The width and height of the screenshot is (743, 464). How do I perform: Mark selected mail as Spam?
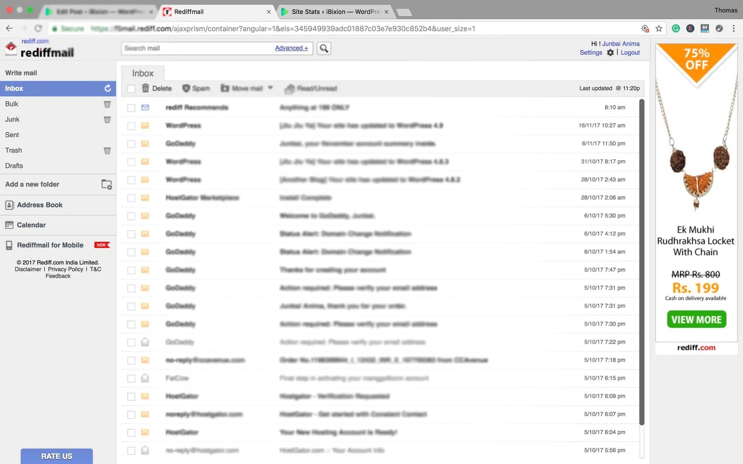[x=196, y=88]
